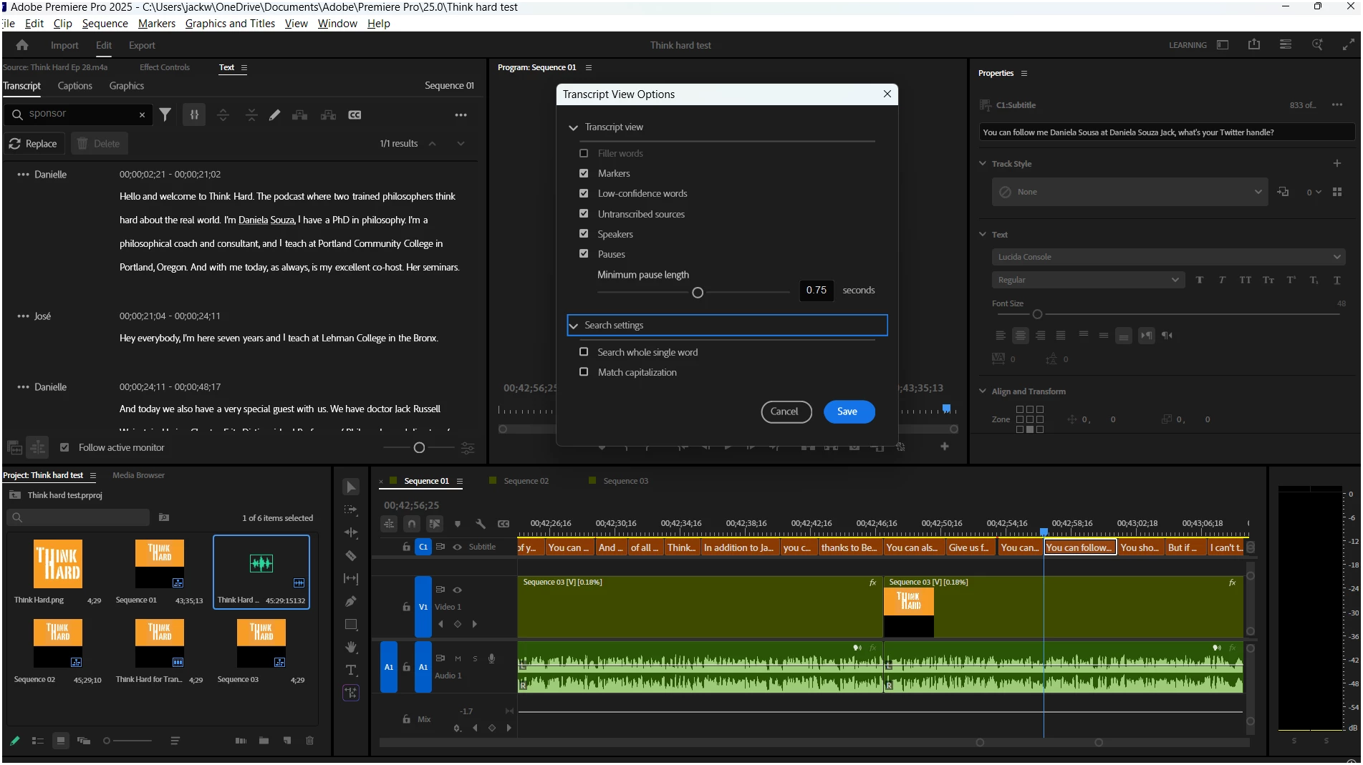The height and width of the screenshot is (765, 1363).
Task: Collapse the Track Style section
Action: point(983,163)
